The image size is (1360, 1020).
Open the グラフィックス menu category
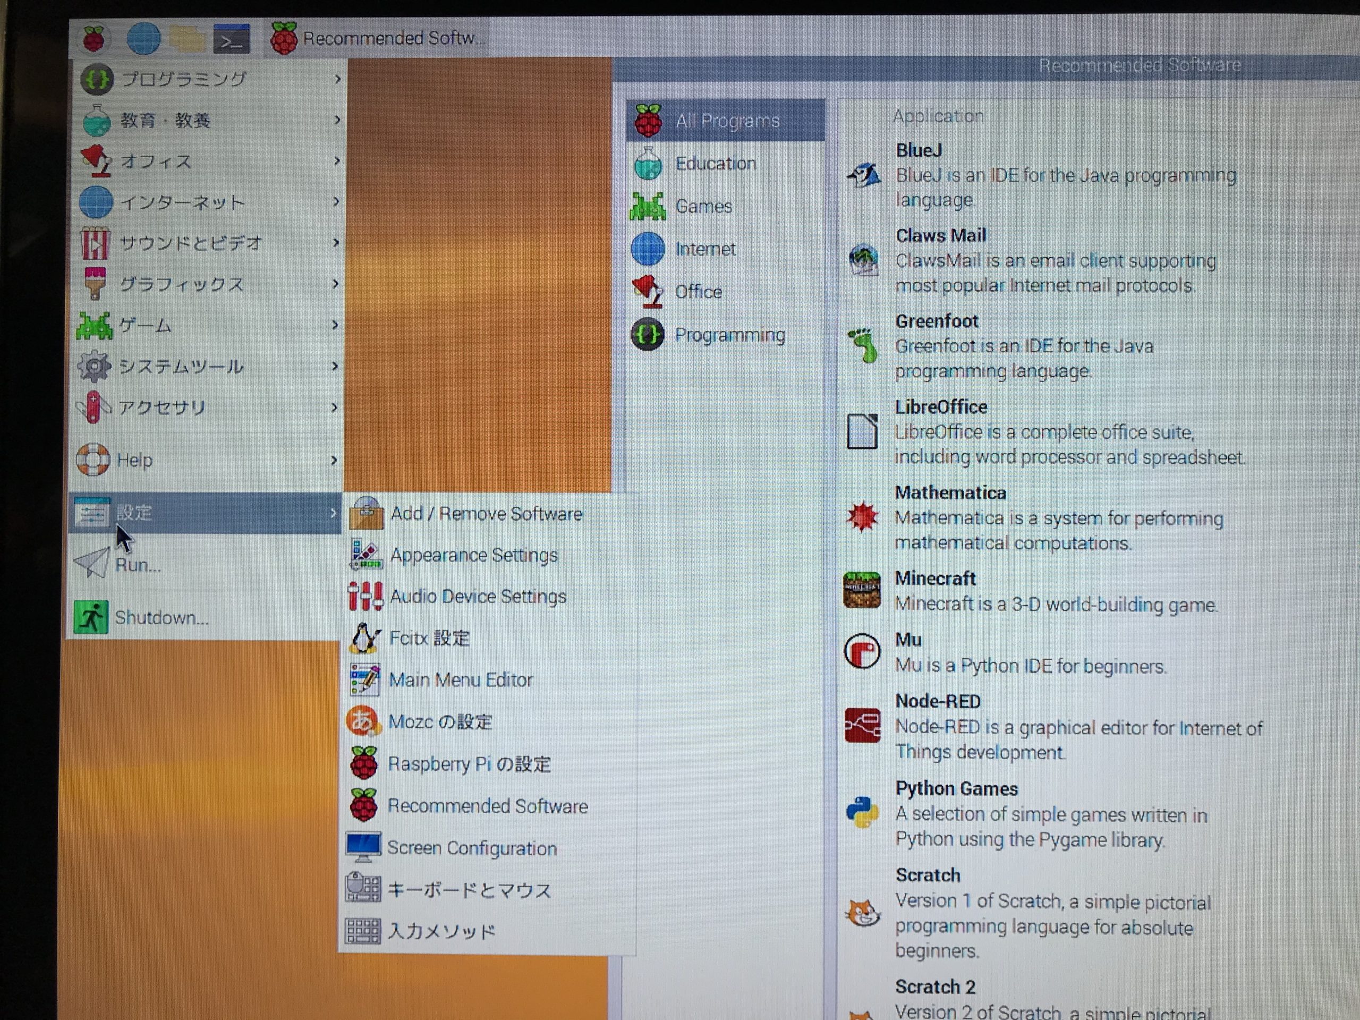tap(208, 284)
